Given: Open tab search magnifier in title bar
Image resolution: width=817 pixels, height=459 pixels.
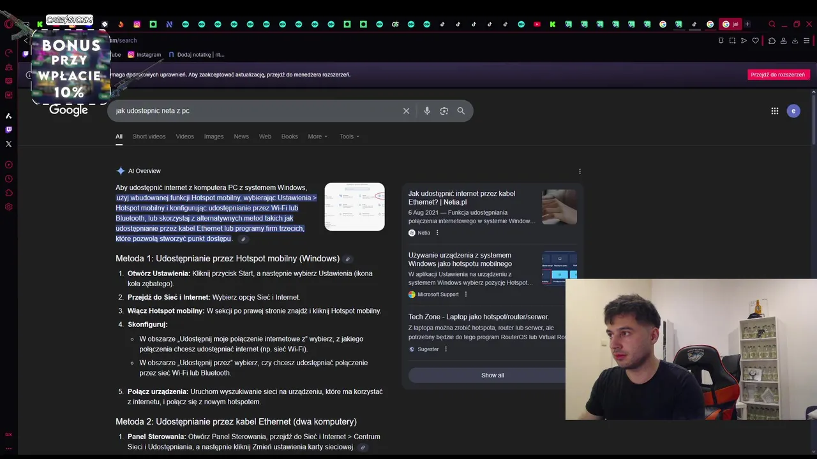Looking at the screenshot, I should [x=772, y=24].
